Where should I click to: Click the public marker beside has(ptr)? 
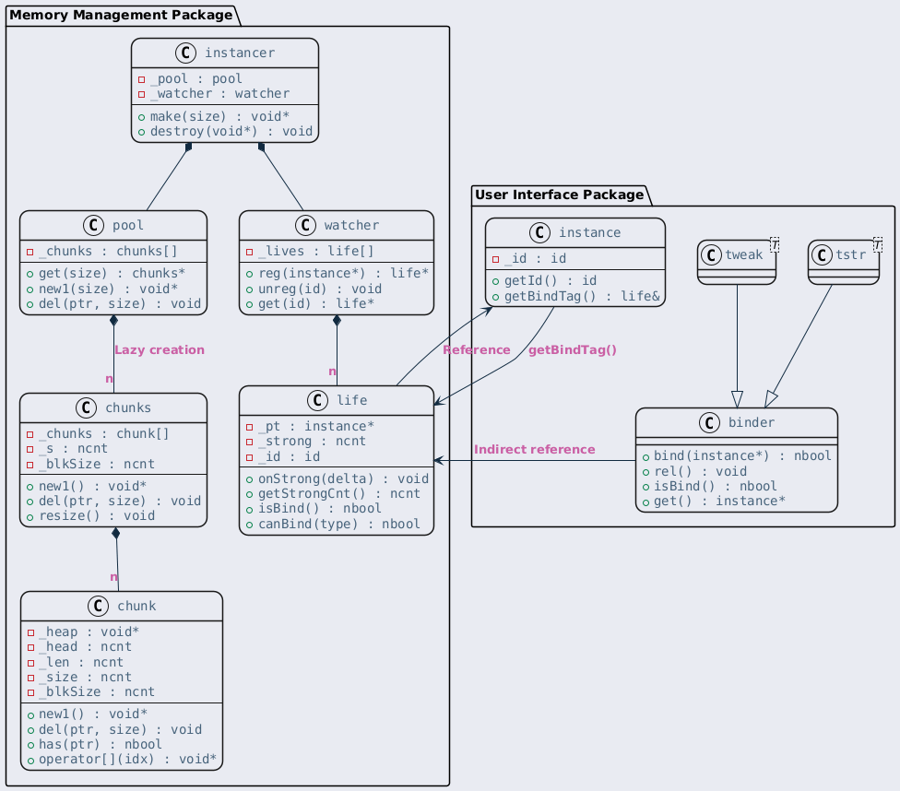coord(30,745)
